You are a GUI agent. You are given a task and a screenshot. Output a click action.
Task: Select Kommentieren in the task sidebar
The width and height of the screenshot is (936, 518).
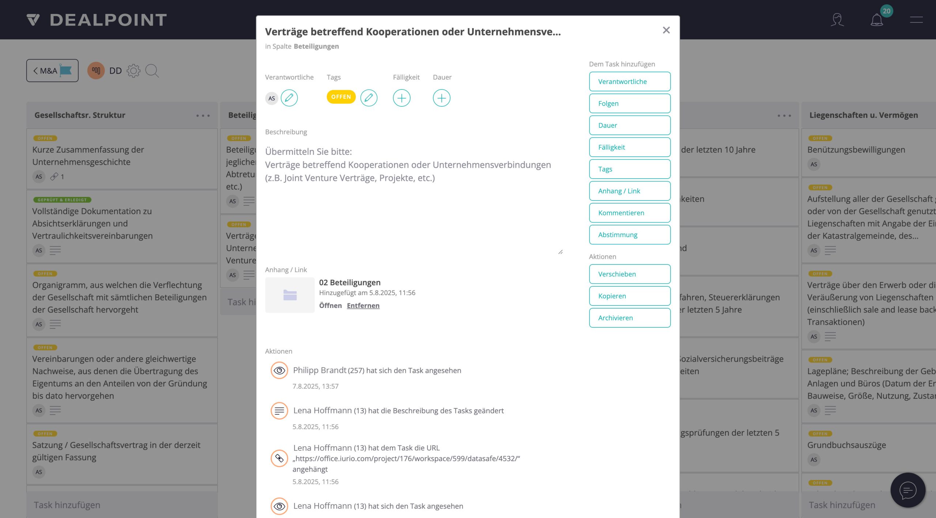coord(630,213)
